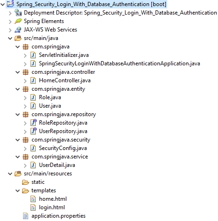Select the 'JAX-WS Web Services' label
Image resolution: width=218 pixels, height=221 pixels.
coord(50,30)
